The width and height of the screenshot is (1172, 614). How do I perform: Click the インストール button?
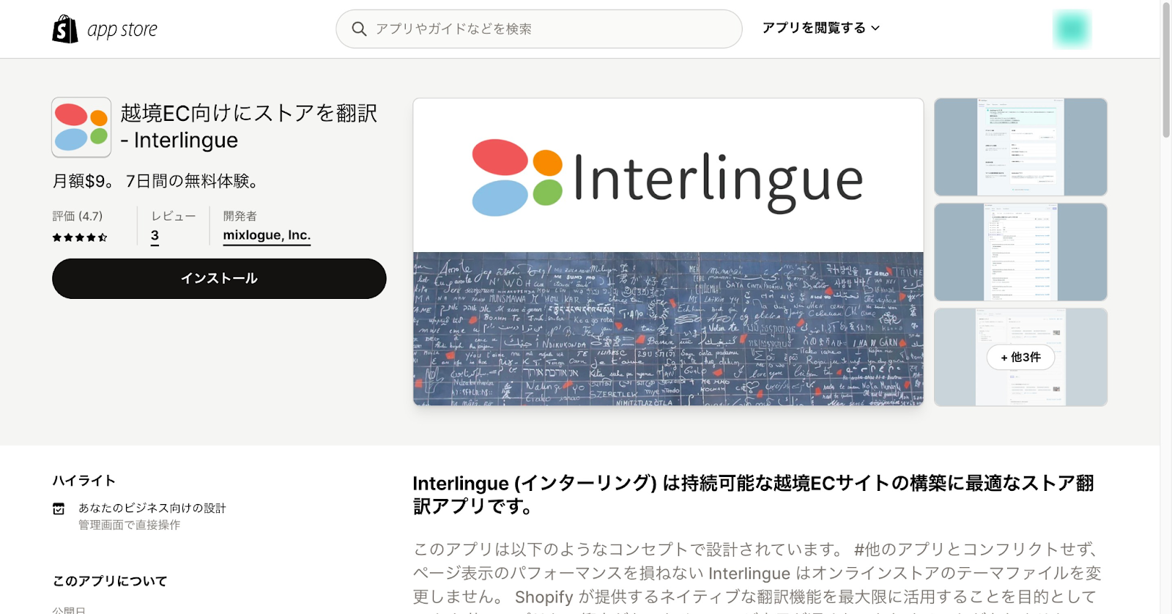pyautogui.click(x=219, y=278)
